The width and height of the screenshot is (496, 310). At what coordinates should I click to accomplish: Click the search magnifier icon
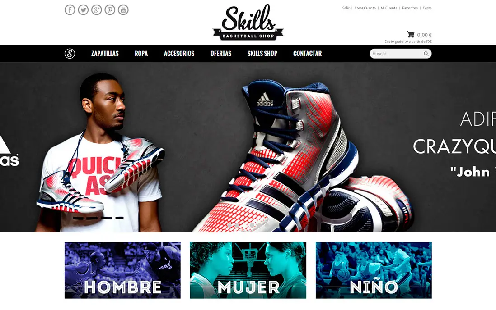click(x=426, y=54)
